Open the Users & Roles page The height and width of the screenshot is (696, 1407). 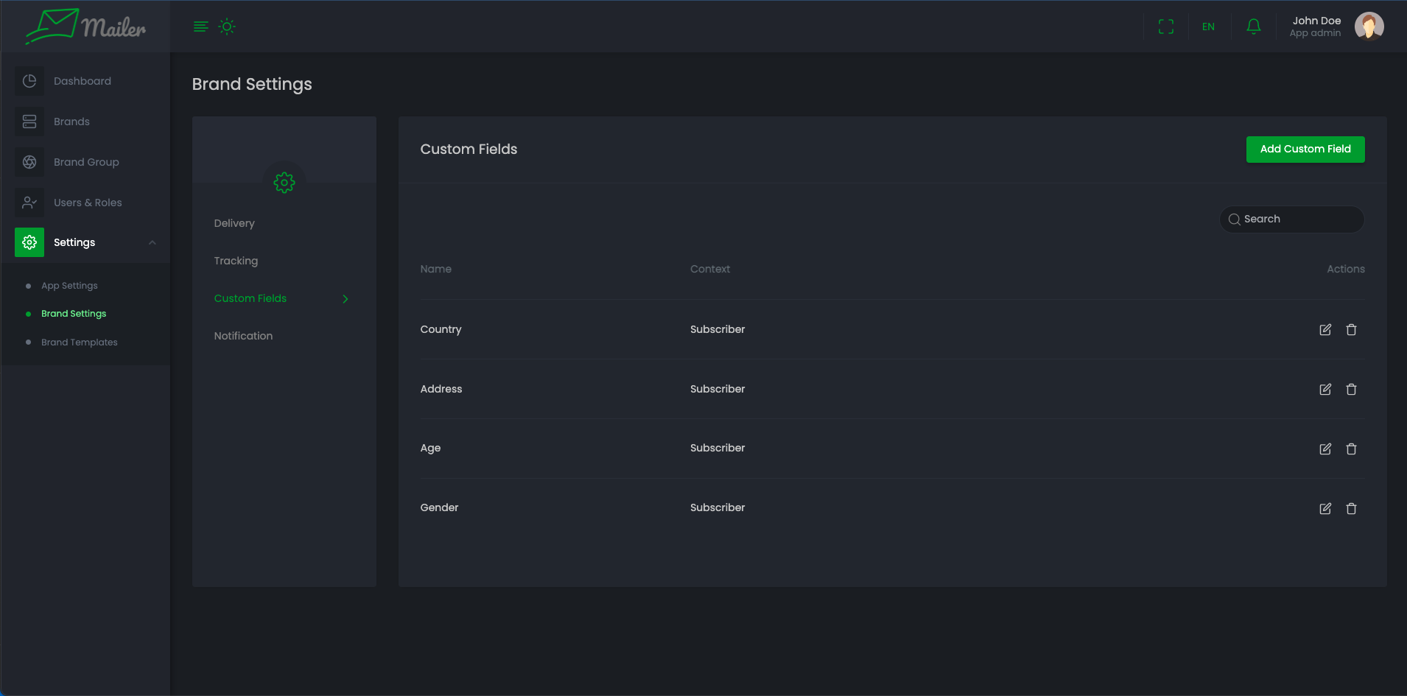point(88,203)
